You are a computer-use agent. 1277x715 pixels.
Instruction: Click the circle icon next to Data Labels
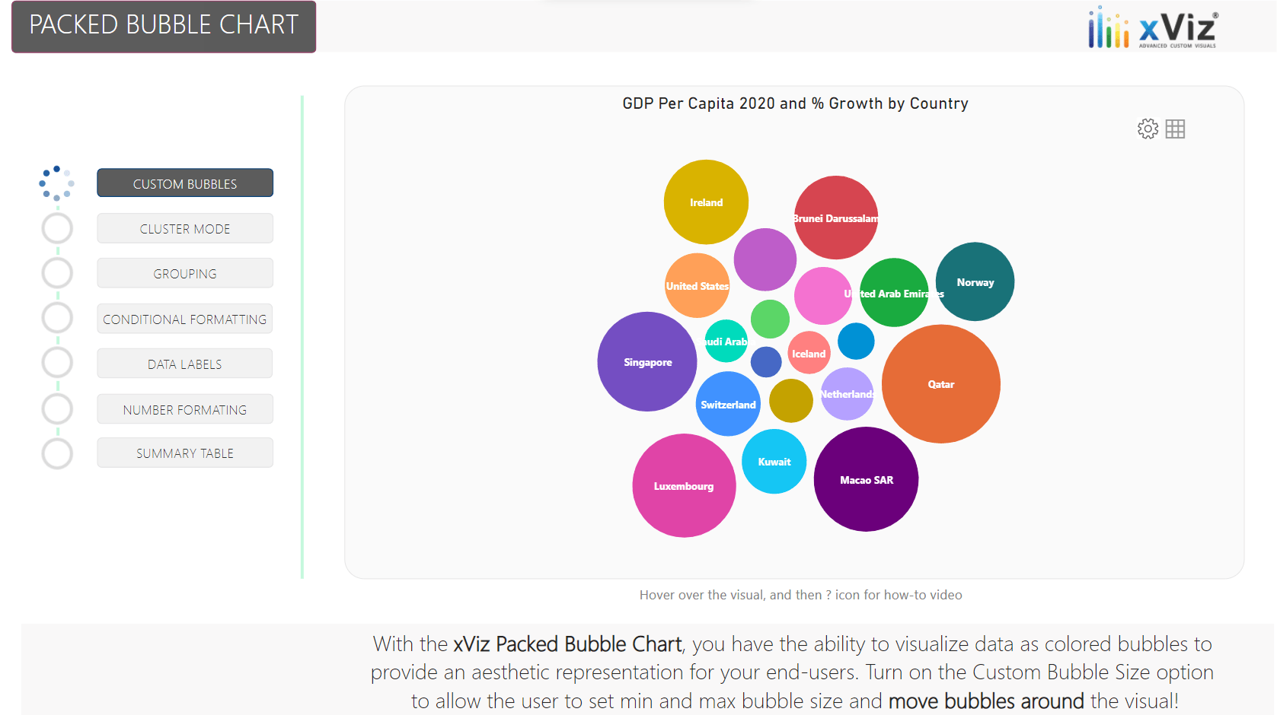[57, 363]
